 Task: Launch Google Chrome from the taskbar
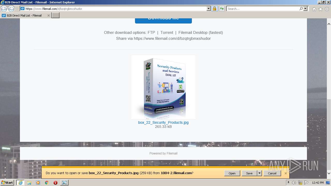coord(47,183)
